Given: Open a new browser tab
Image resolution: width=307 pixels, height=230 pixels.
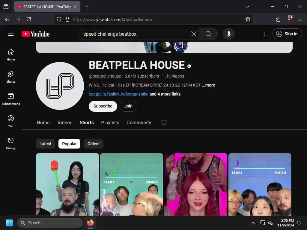Looking at the screenshot, I should [87, 7].
